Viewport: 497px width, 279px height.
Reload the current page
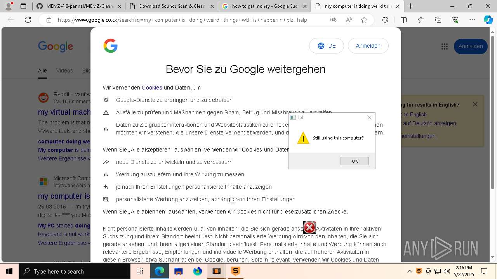28,20
